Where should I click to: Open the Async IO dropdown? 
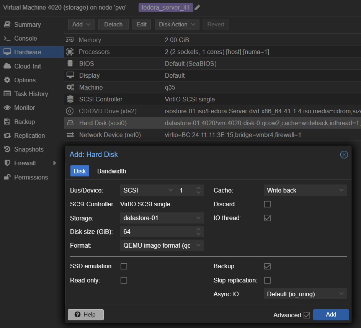point(305,294)
